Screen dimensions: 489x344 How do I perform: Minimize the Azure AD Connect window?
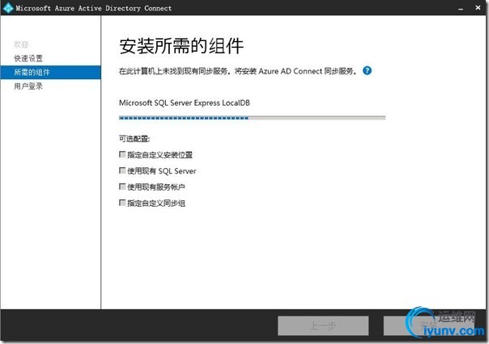[461, 8]
